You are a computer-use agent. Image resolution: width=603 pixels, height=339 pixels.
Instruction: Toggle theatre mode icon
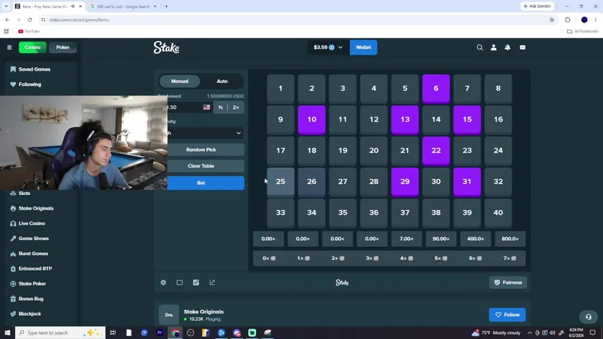(180, 282)
